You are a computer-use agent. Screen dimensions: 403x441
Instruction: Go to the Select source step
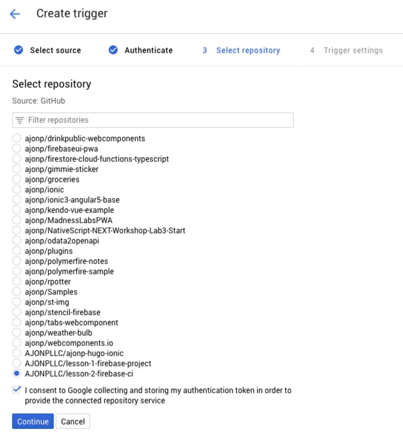55,50
